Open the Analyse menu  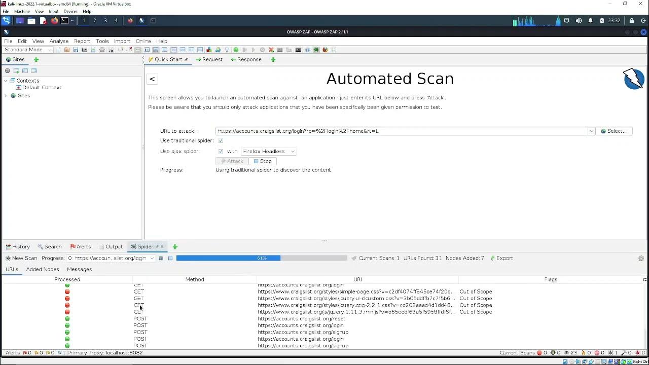tap(59, 41)
